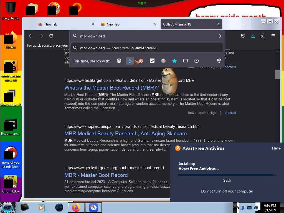The width and height of the screenshot is (284, 213).
Task: Click the https://www.shoprescuespa.com URL text
Action: 92,126
